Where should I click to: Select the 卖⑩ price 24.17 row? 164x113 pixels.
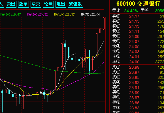[137, 16]
